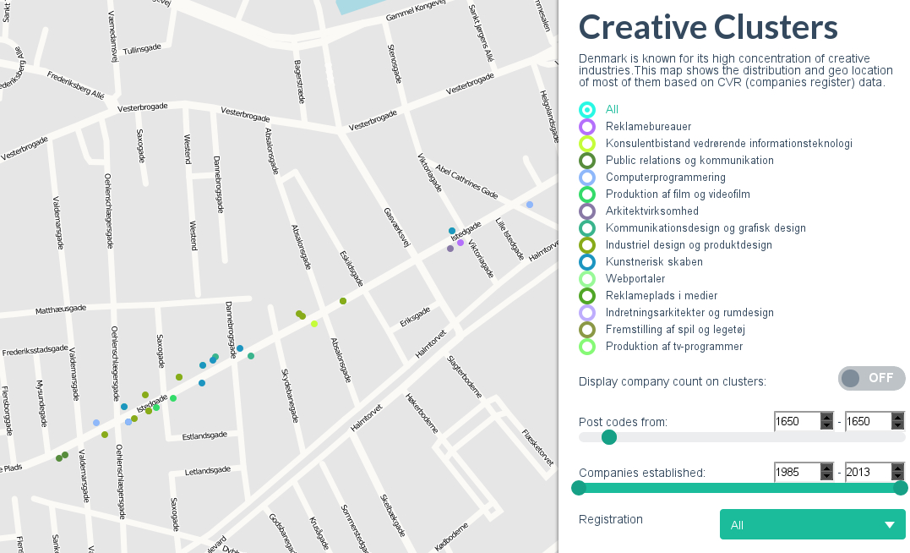Toggle the company count display switch
The height and width of the screenshot is (553, 910).
tap(871, 378)
